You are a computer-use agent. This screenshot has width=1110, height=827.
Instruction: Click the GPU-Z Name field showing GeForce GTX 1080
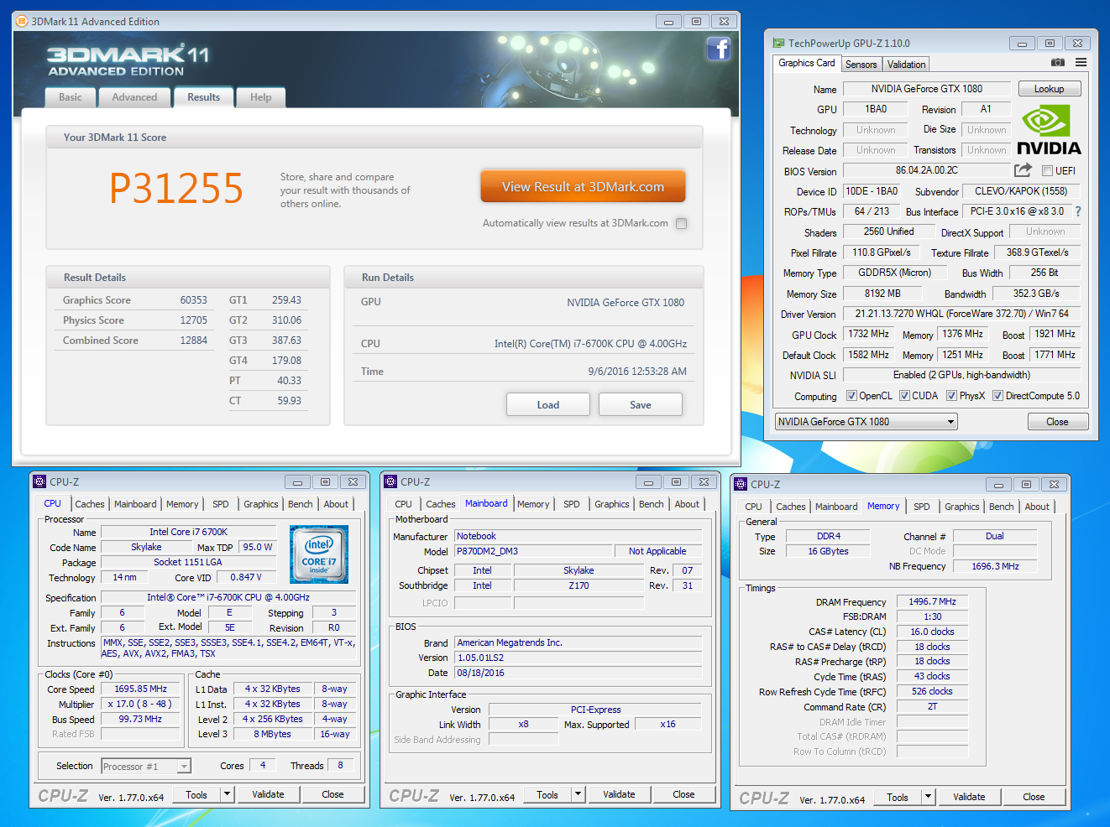pos(927,89)
